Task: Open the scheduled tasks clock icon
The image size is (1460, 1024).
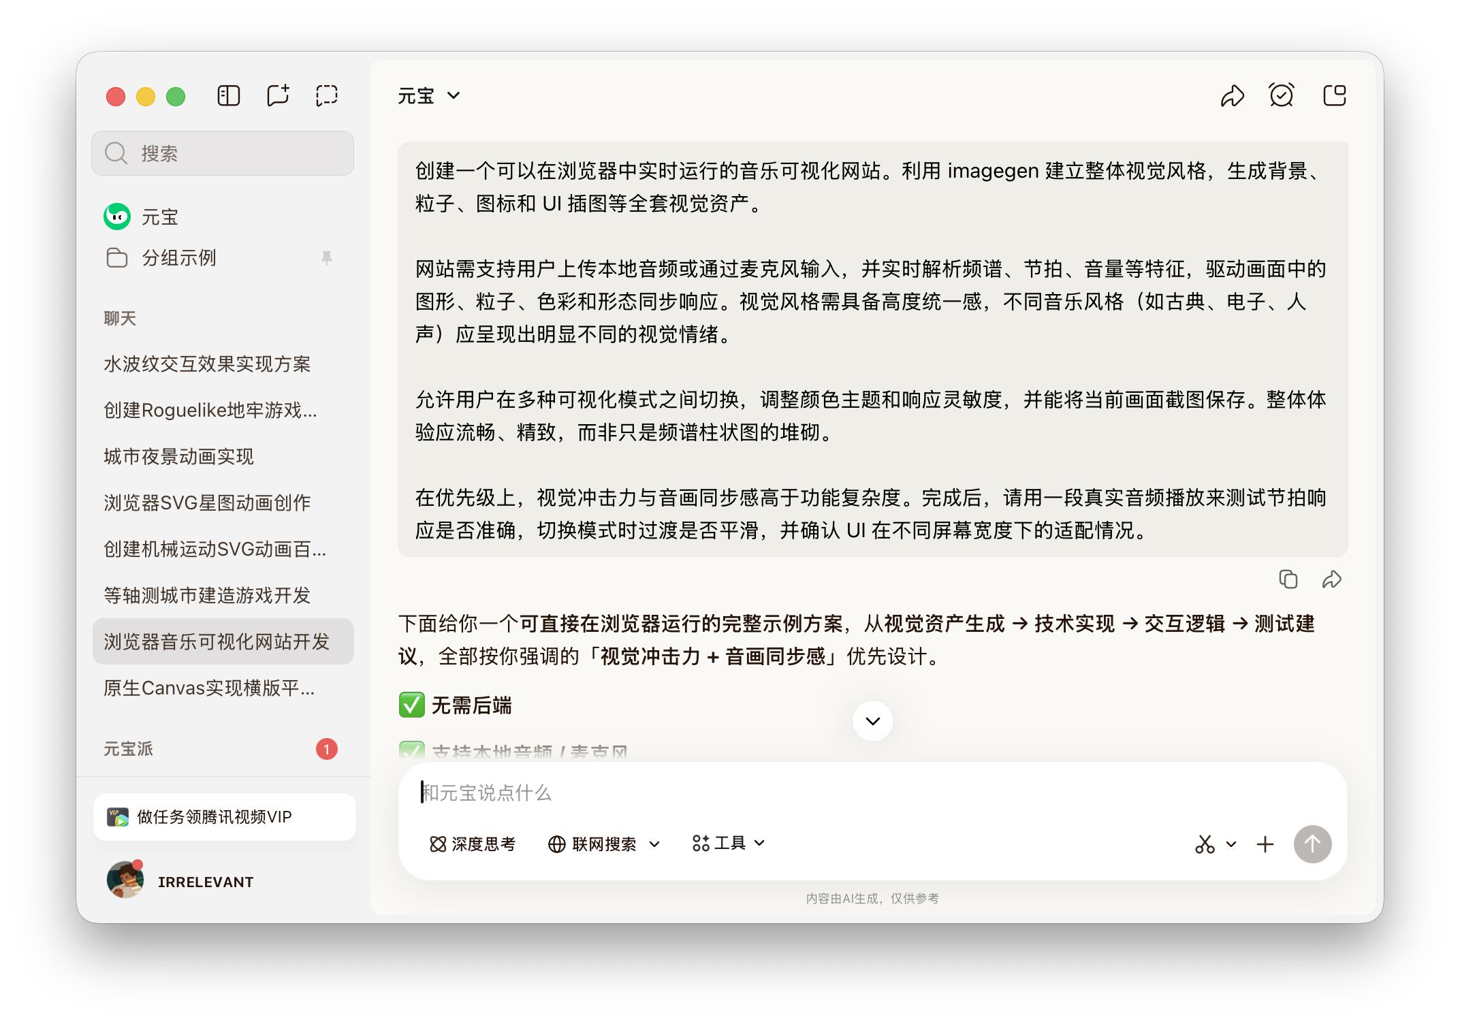Action: coord(1281,95)
